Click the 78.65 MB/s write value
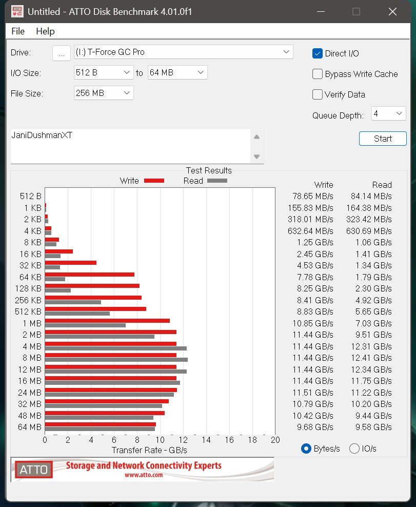416x507 pixels. click(x=312, y=196)
